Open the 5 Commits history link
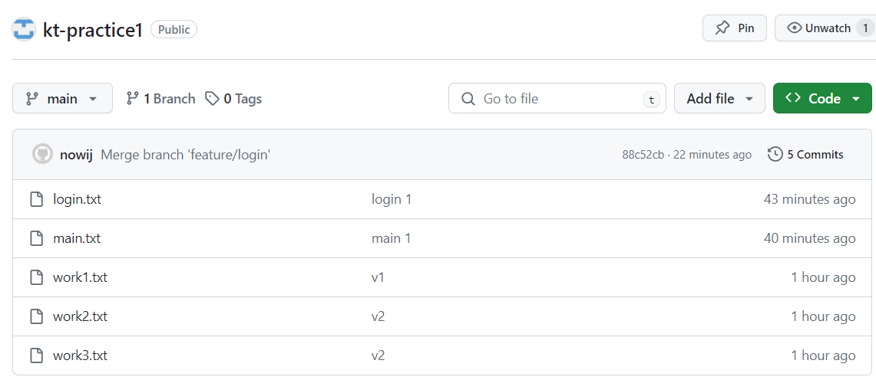This screenshot has height=380, width=876. point(815,154)
